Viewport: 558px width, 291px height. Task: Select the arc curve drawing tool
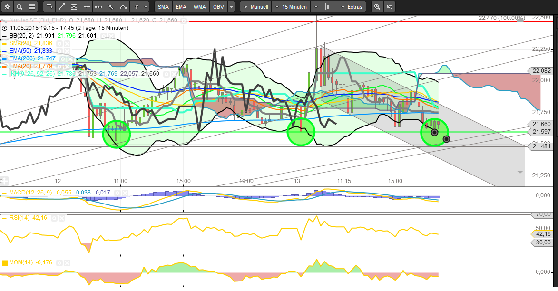point(123,6)
